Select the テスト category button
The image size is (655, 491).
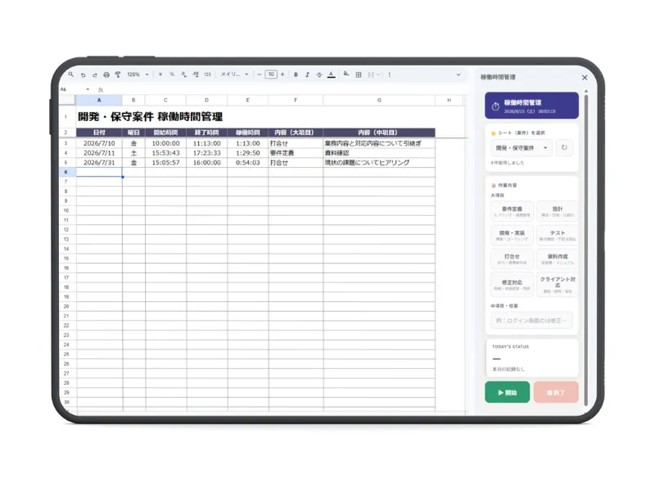(x=558, y=236)
